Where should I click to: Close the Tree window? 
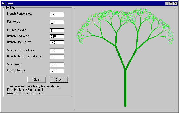pos(175,3)
